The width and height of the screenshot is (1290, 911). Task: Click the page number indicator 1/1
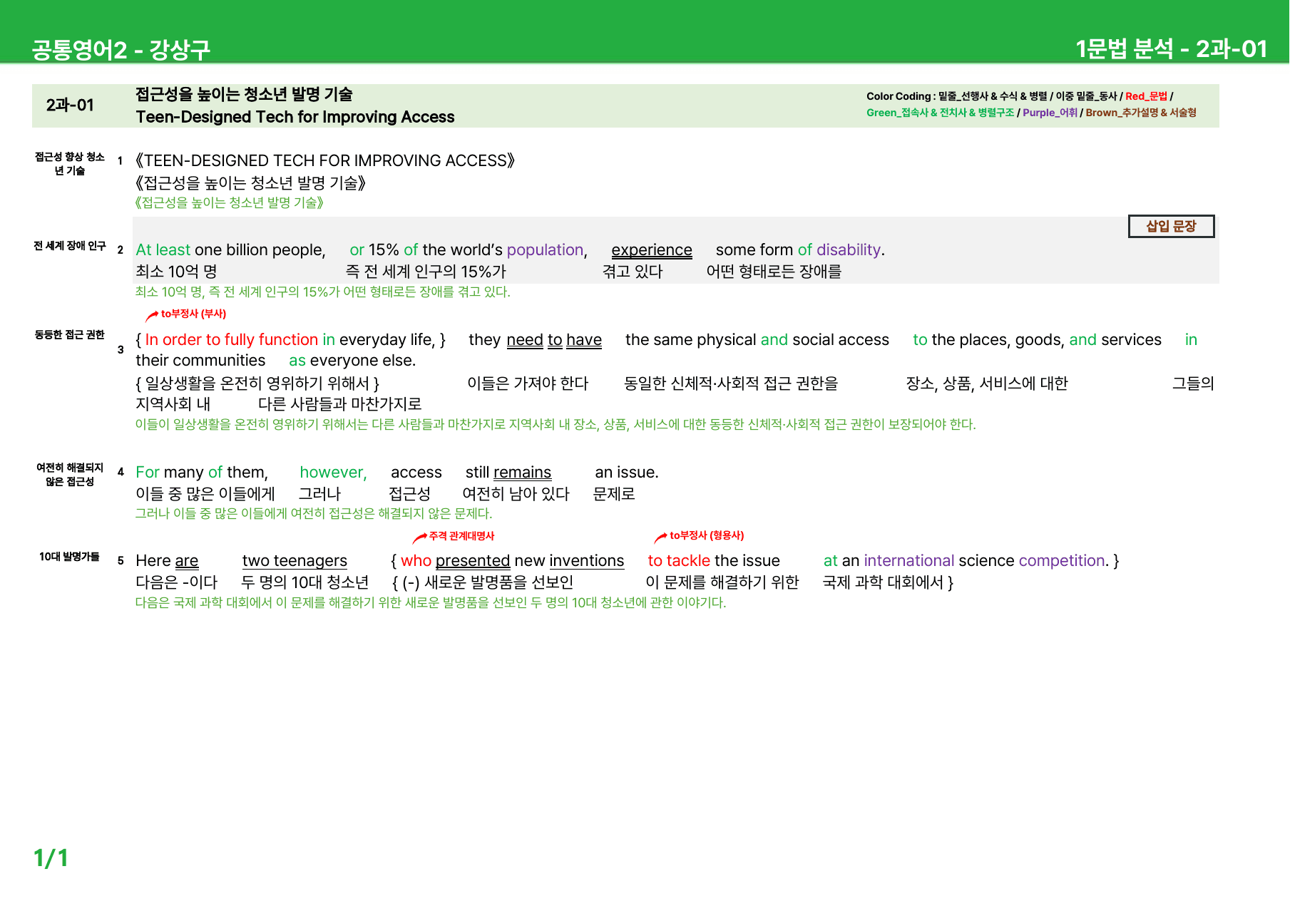[51, 858]
